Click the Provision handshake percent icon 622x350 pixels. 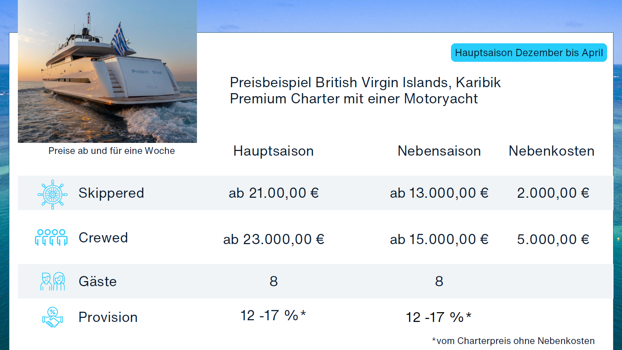52,317
